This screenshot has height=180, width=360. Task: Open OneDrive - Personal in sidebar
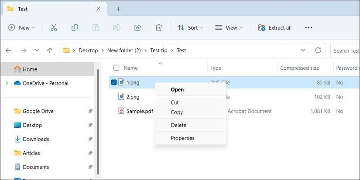click(x=45, y=83)
